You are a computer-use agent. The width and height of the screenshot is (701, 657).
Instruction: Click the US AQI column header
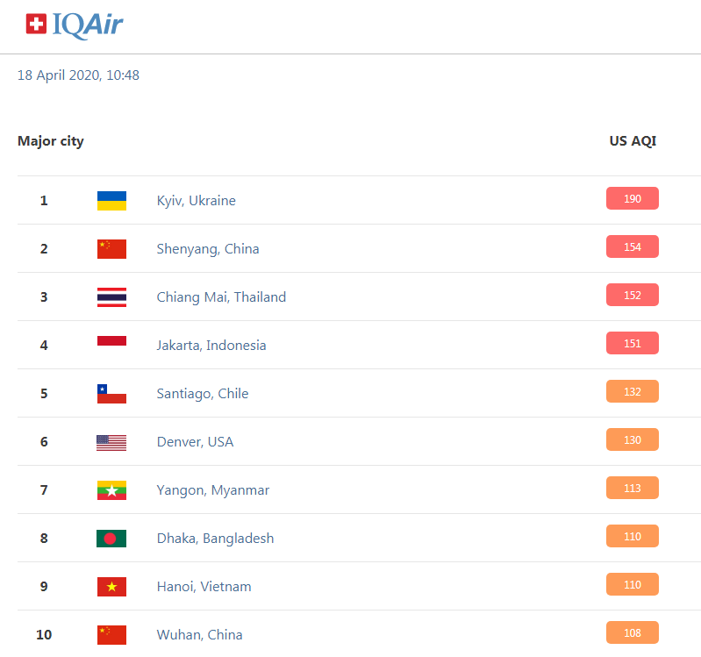(633, 141)
